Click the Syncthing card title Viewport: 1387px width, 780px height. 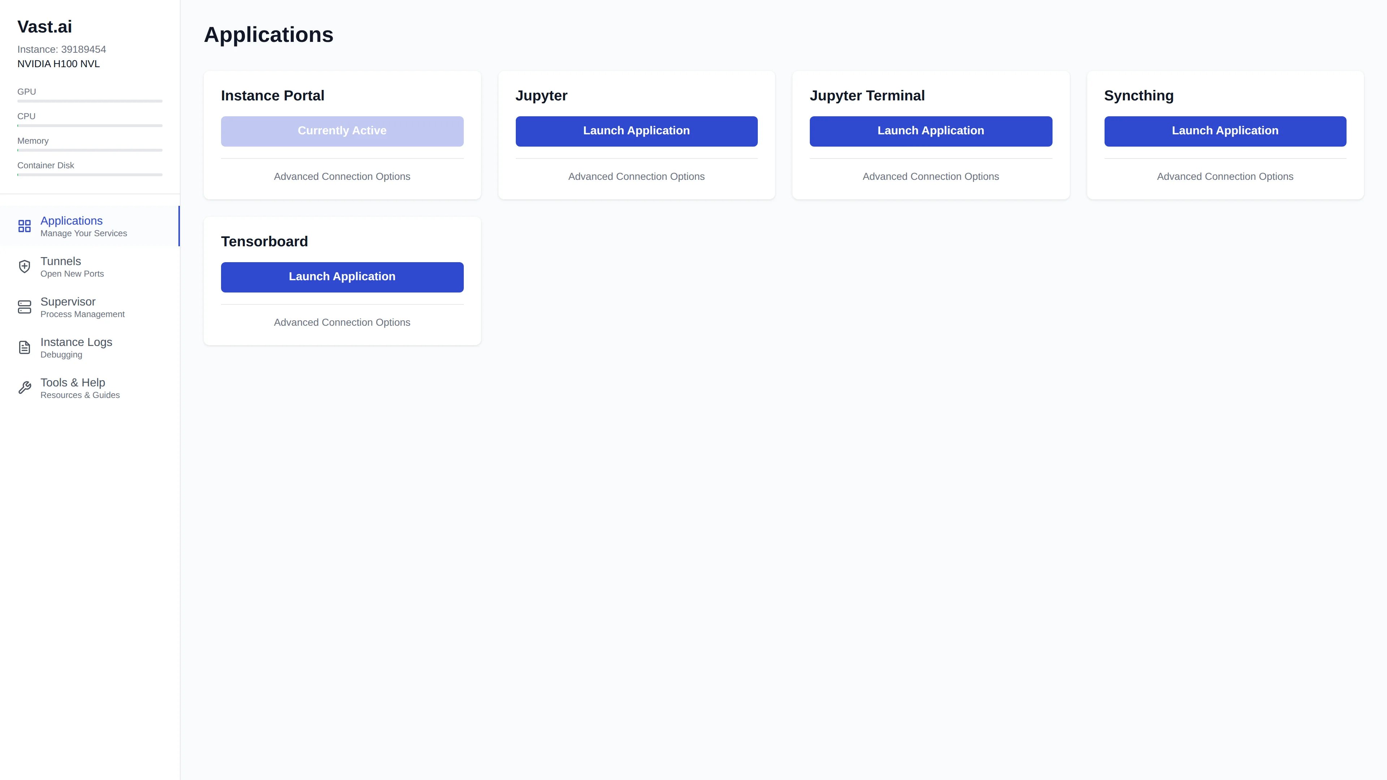1138,96
